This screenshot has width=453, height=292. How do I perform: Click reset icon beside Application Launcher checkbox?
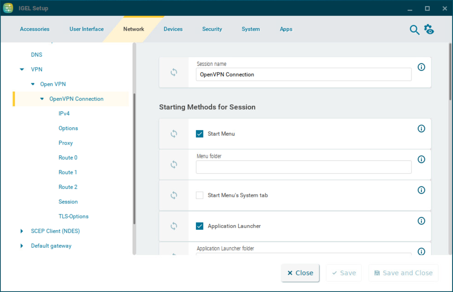174,226
